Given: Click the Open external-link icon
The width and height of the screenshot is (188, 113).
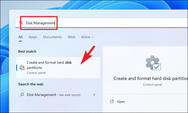Looking at the screenshot, I should coord(112,101).
